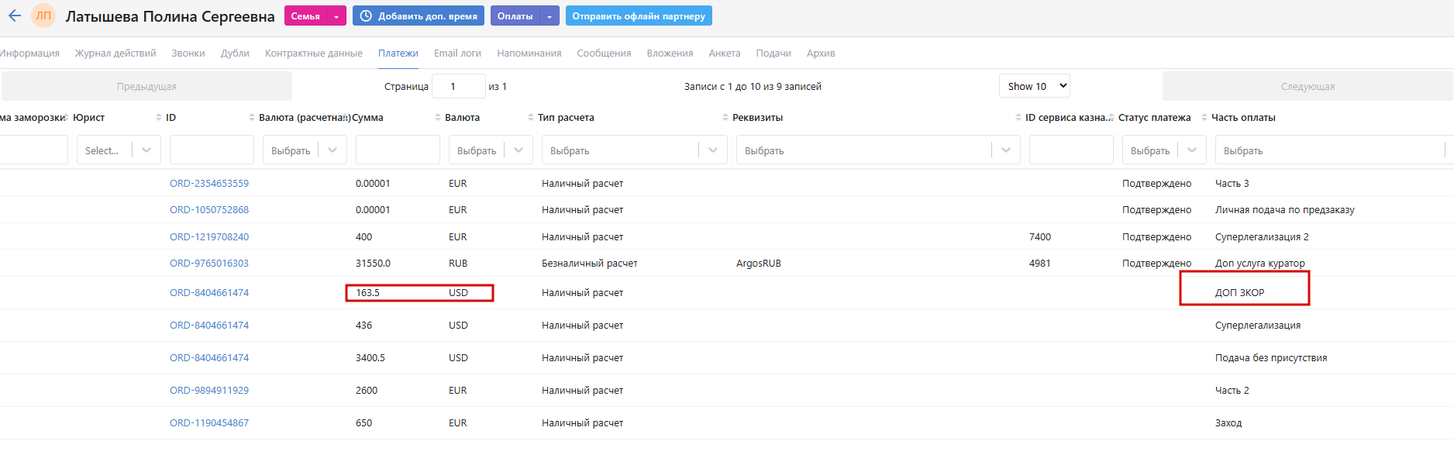Open the Show 10 page size selector
1454x455 pixels.
click(x=1035, y=86)
